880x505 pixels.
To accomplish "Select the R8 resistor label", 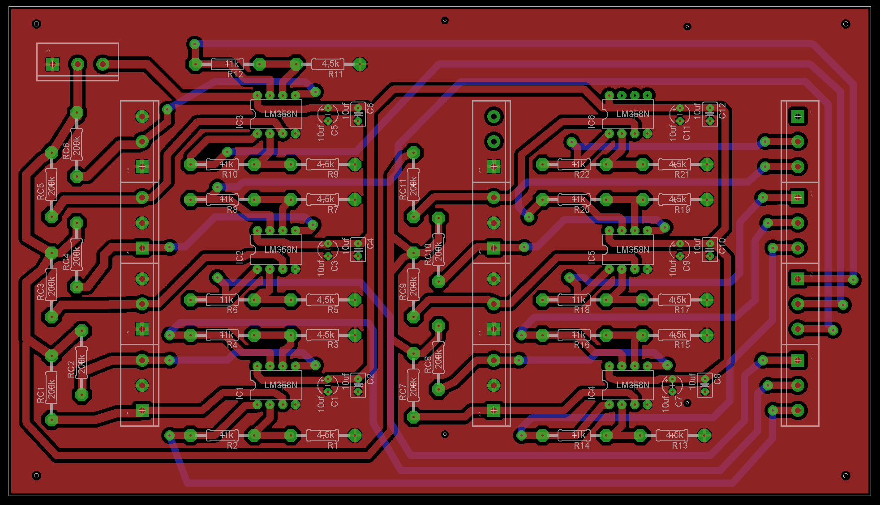I will click(232, 209).
